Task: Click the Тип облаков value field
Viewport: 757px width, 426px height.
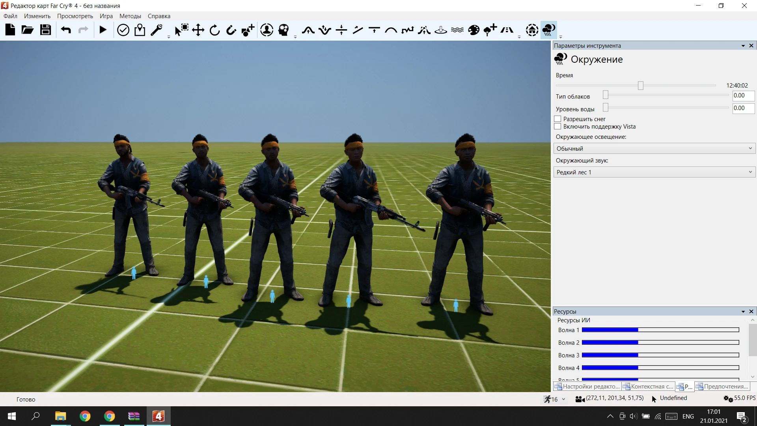Action: 743,95
